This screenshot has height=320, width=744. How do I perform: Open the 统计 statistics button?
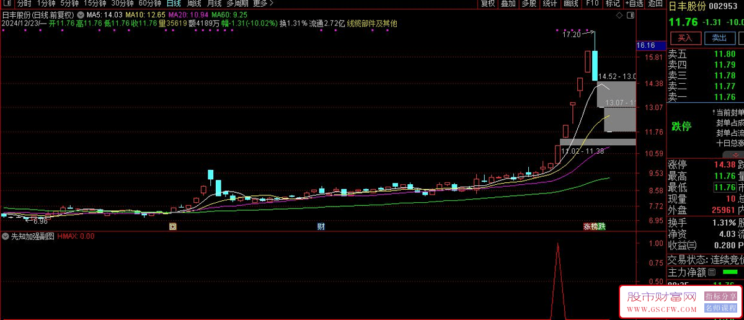tap(549, 4)
